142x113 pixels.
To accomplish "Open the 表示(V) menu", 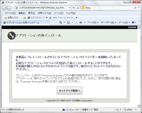I will click(32, 13).
